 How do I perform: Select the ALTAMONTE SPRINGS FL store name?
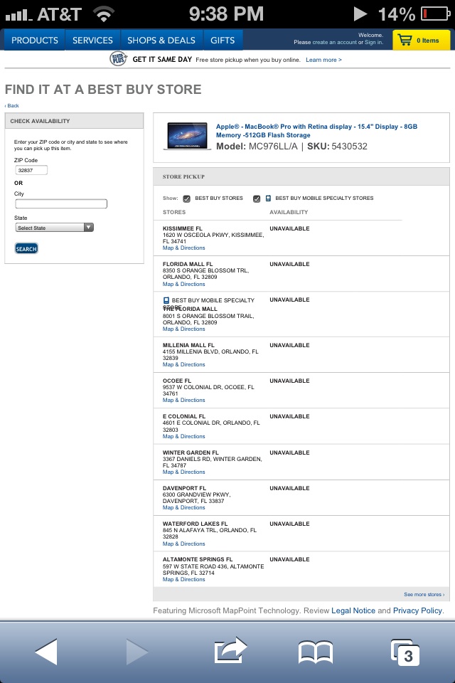point(198,559)
